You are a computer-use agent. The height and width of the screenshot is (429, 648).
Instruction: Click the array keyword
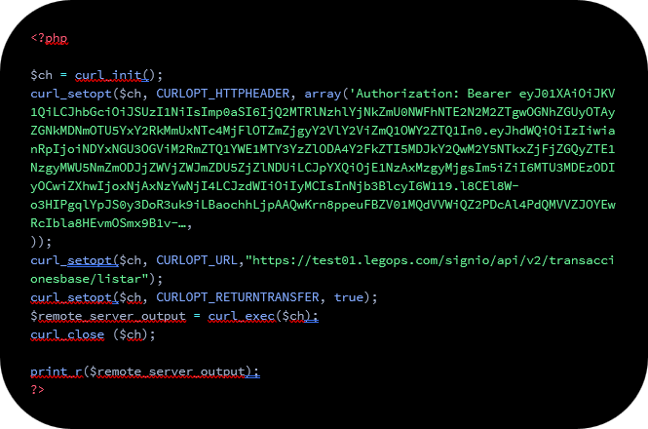pos(323,94)
